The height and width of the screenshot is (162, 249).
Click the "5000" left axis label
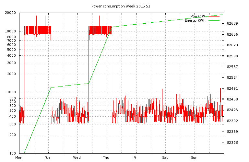click(x=12, y=50)
